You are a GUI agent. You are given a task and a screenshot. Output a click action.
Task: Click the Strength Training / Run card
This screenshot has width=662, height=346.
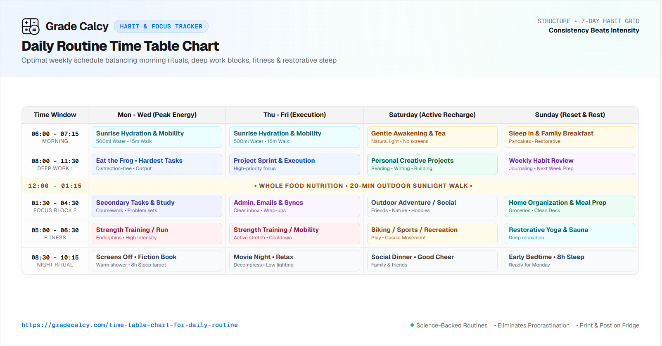coord(157,234)
